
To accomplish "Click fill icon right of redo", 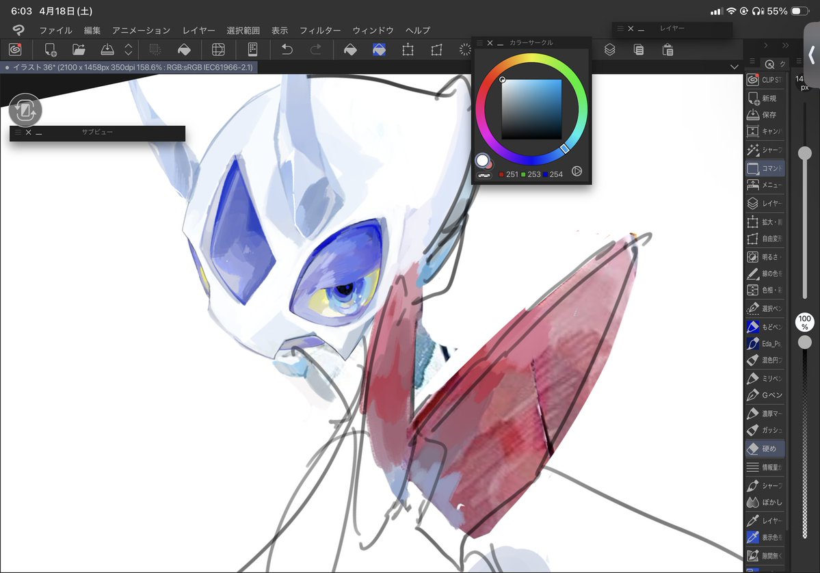I will pos(350,50).
